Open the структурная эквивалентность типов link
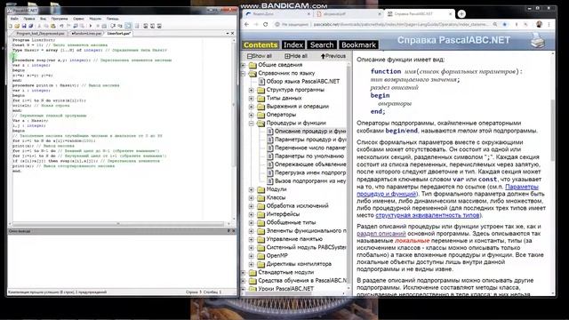Image resolution: width=569 pixels, height=320 pixels. pyautogui.click(x=427, y=215)
